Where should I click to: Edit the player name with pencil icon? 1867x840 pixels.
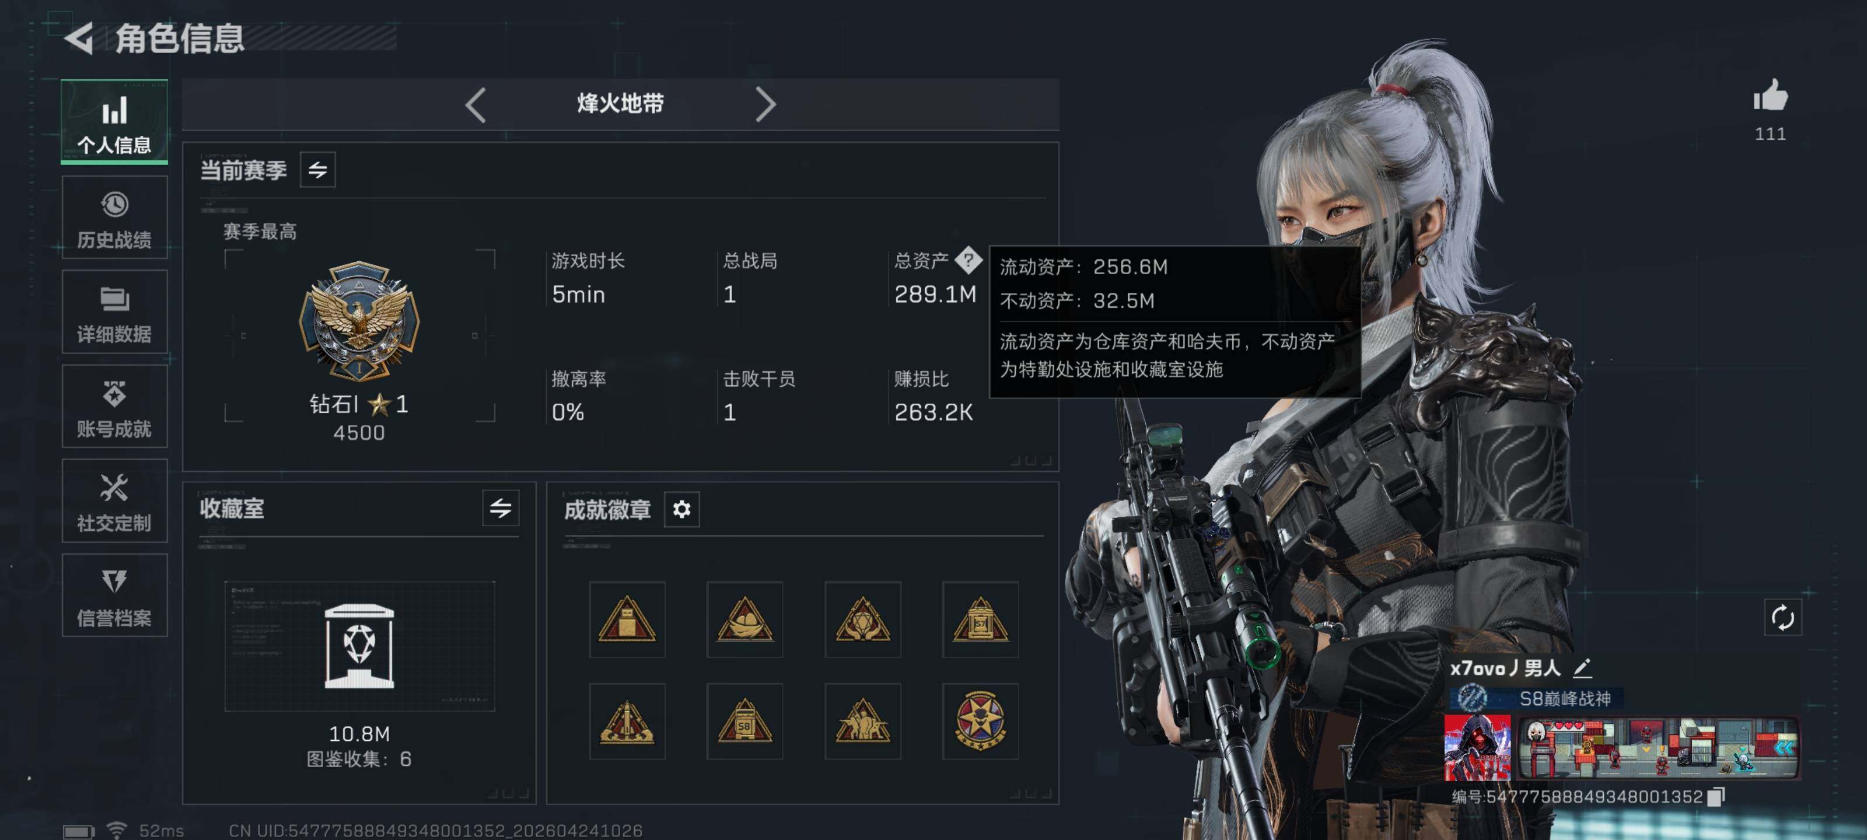tap(1582, 667)
